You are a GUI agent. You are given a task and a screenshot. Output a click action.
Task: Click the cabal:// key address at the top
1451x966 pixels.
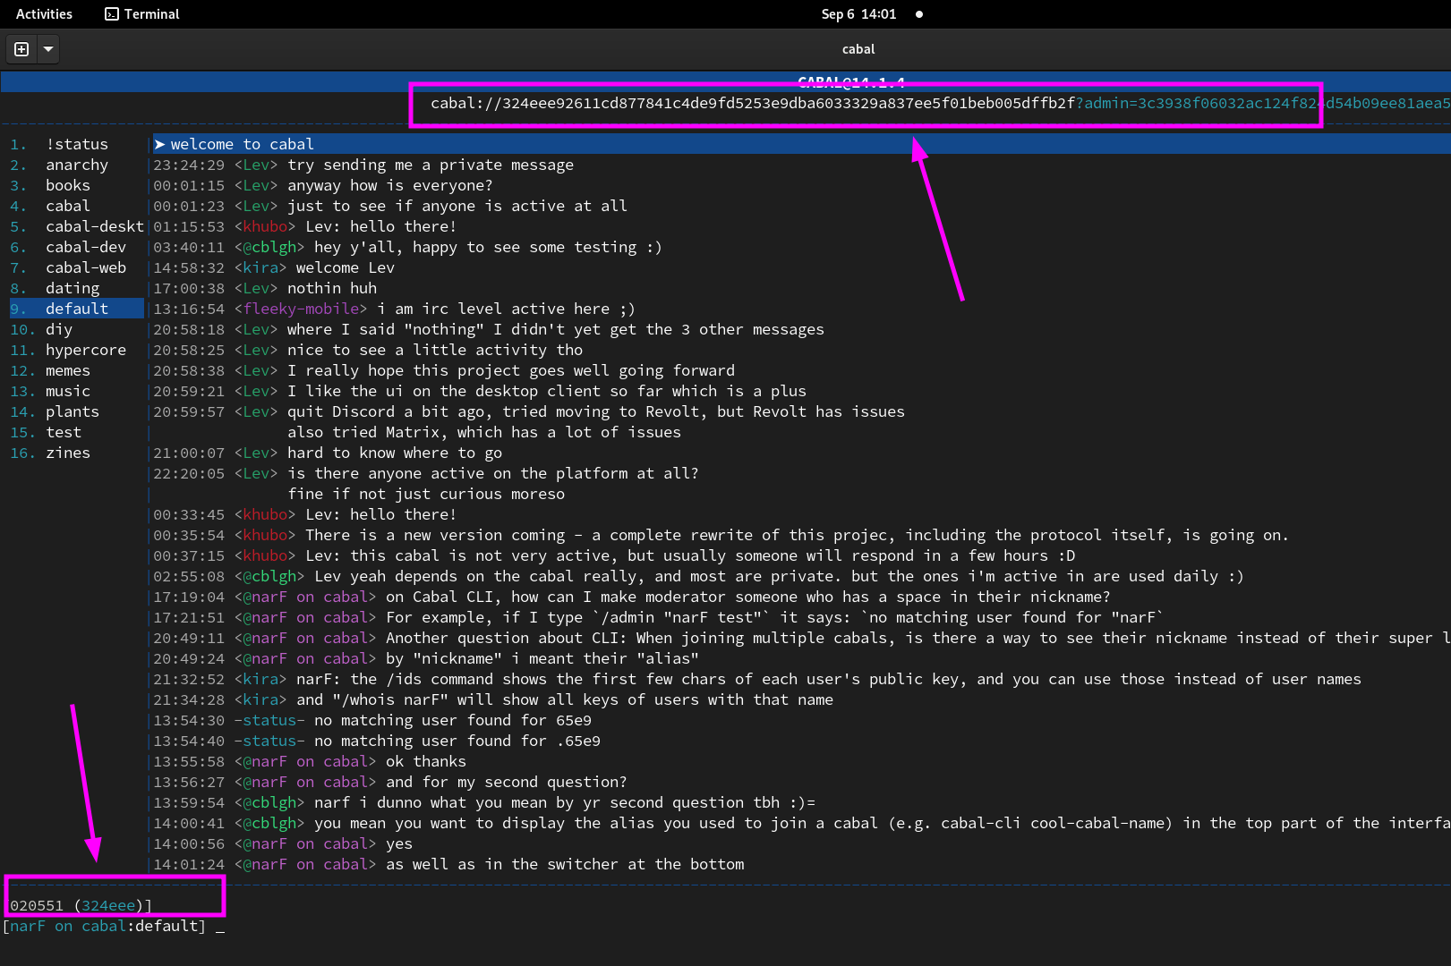click(753, 103)
